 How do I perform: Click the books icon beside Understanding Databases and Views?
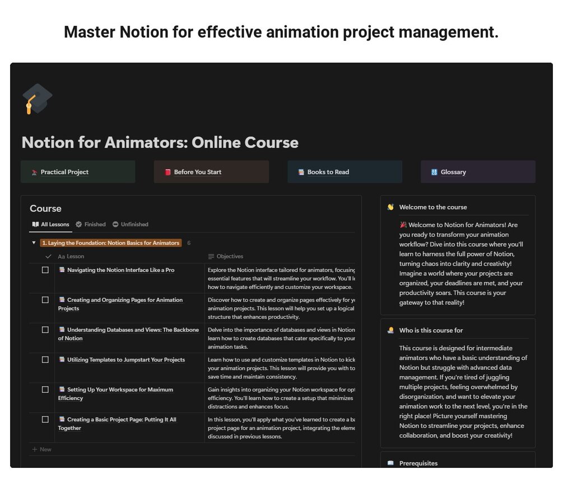tap(62, 330)
